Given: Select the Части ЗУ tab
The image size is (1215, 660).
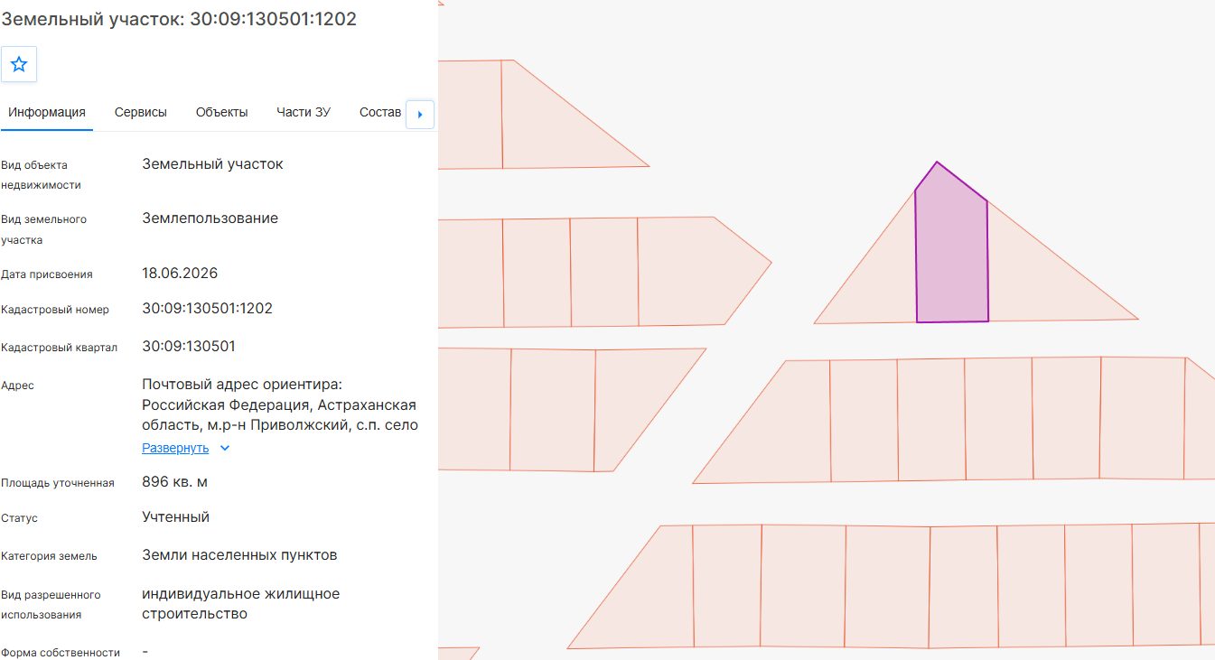Looking at the screenshot, I should tap(304, 112).
